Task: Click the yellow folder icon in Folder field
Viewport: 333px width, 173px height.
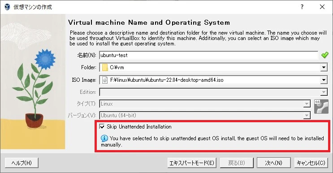Action: pyautogui.click(x=105, y=67)
